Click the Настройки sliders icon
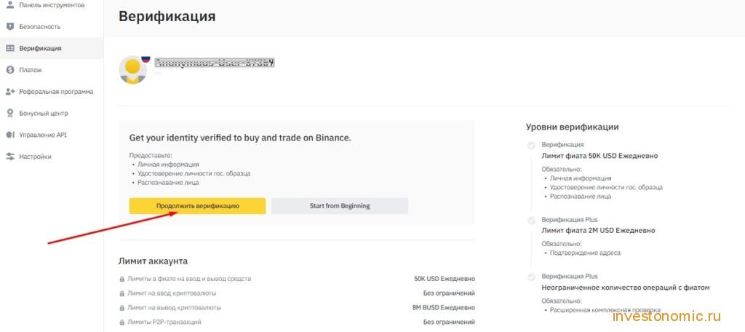The image size is (745, 332). (9, 157)
